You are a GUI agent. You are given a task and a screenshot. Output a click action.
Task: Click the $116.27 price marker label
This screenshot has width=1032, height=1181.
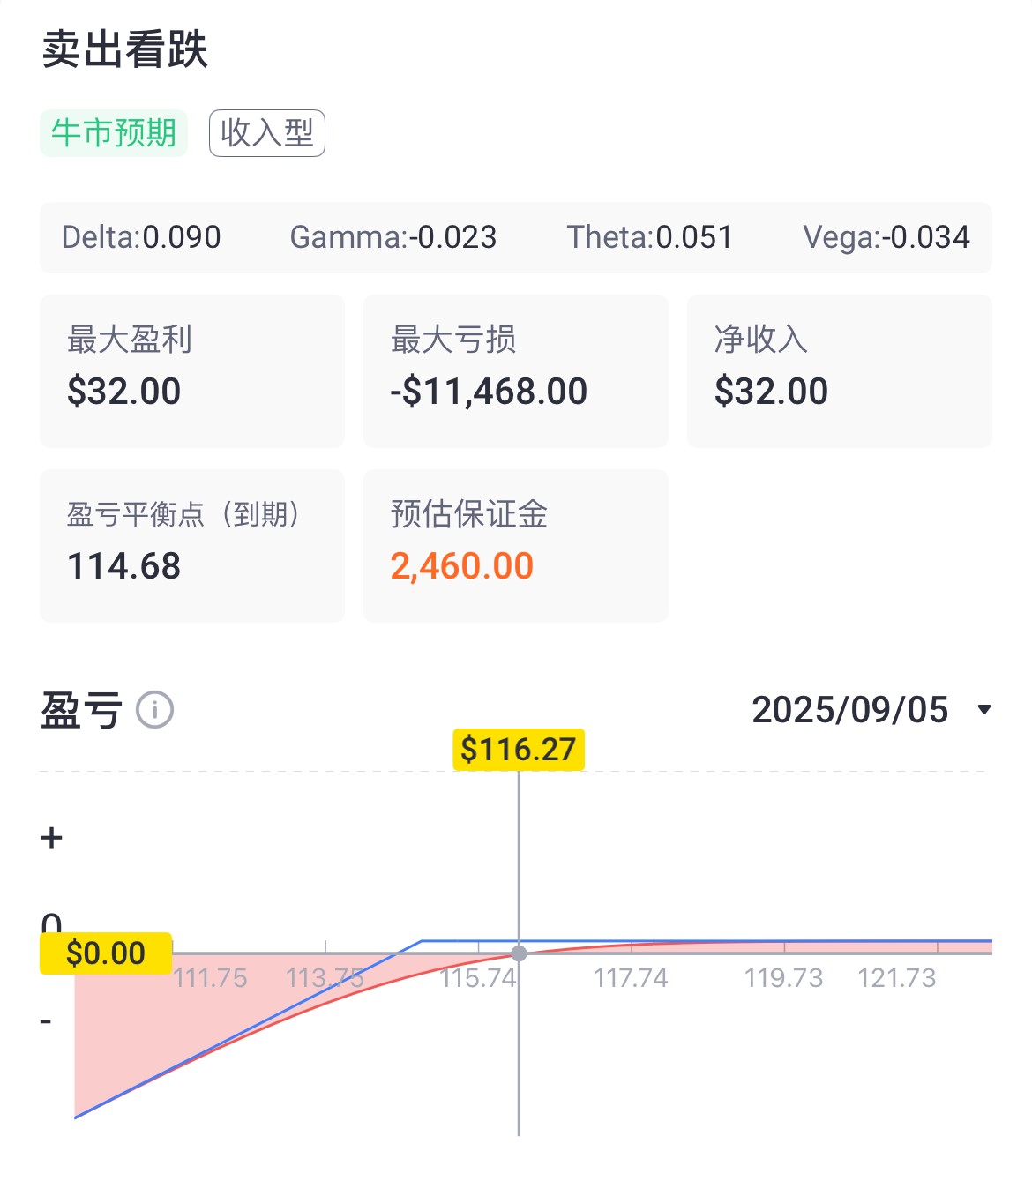(519, 750)
